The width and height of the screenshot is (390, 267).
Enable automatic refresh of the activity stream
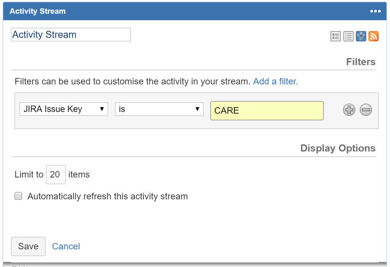(18, 196)
